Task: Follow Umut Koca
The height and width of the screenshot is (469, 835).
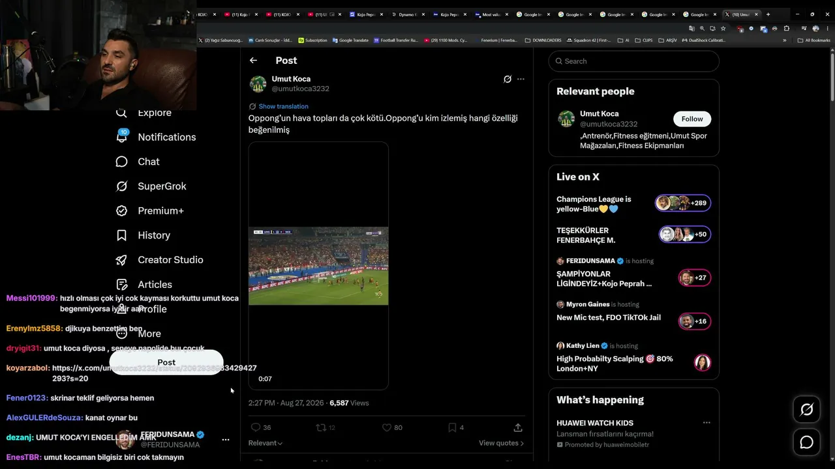Action: pyautogui.click(x=692, y=119)
